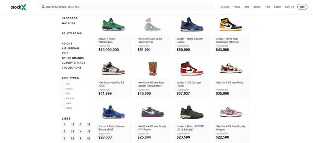The image size is (313, 143).
Task: Tick the Toddler size type checkbox
Action: point(63,108)
